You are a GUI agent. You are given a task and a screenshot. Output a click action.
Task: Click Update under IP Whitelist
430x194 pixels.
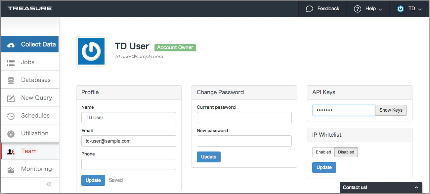point(324,167)
